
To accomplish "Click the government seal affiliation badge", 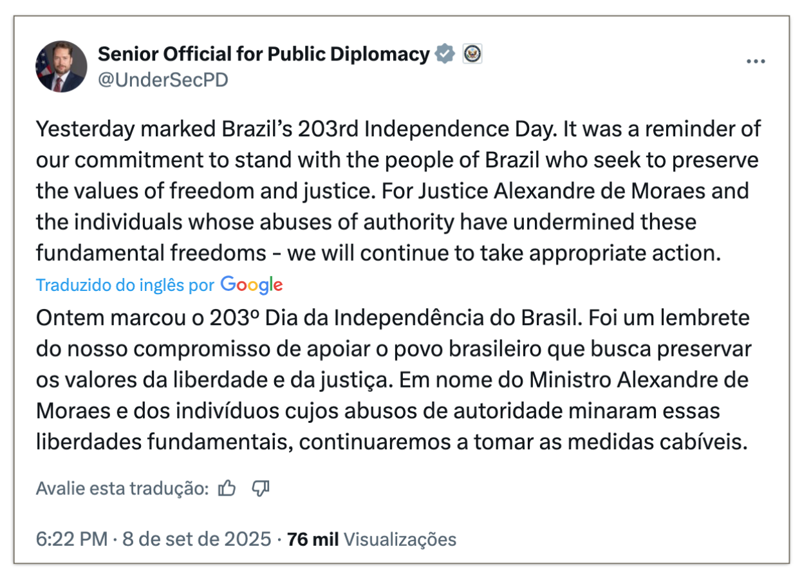I will (x=472, y=55).
